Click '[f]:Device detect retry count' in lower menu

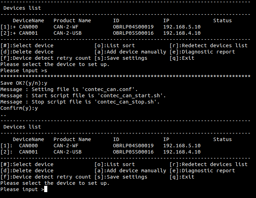tap(46, 177)
